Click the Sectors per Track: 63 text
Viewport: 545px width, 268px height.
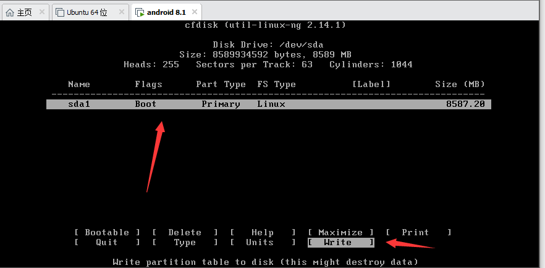(x=254, y=65)
